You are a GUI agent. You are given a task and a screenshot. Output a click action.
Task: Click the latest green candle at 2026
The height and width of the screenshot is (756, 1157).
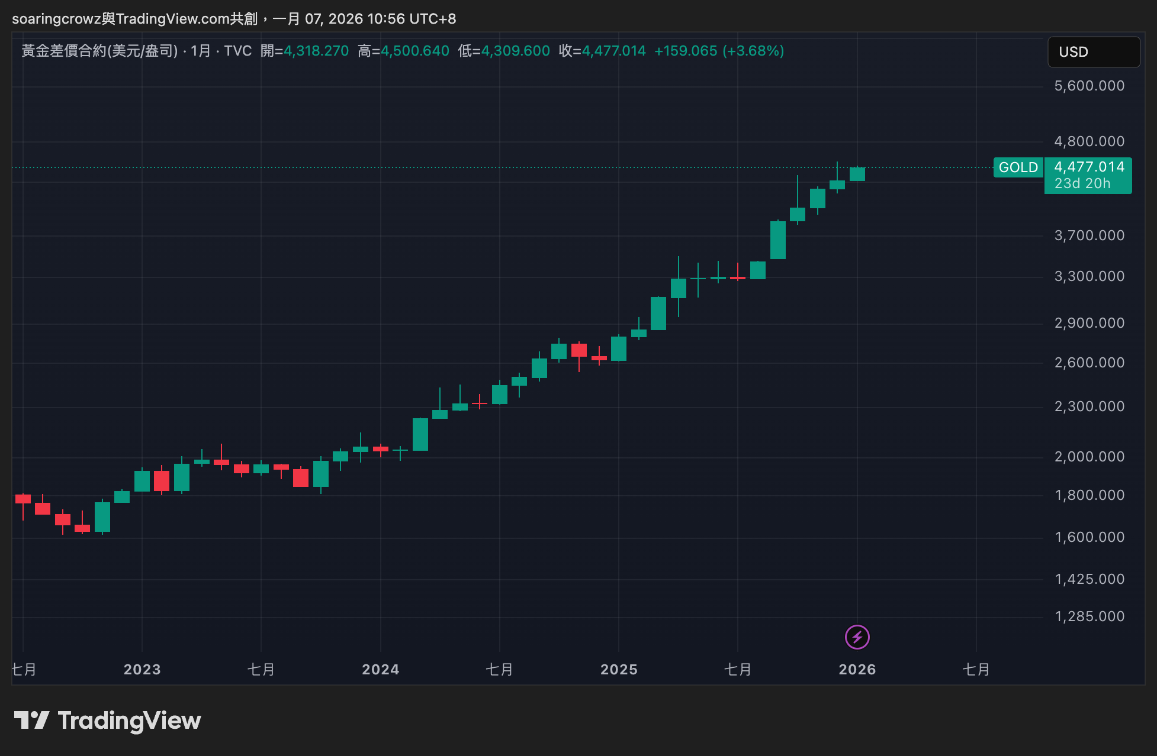[x=857, y=174]
